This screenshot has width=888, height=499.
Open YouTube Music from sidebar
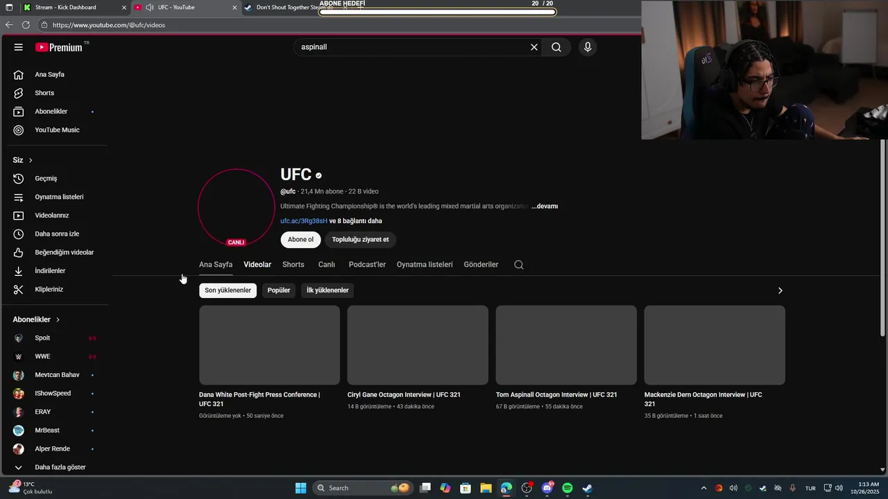[58, 130]
